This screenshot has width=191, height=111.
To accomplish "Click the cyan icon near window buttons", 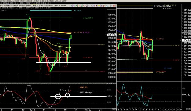I will coord(107,6).
